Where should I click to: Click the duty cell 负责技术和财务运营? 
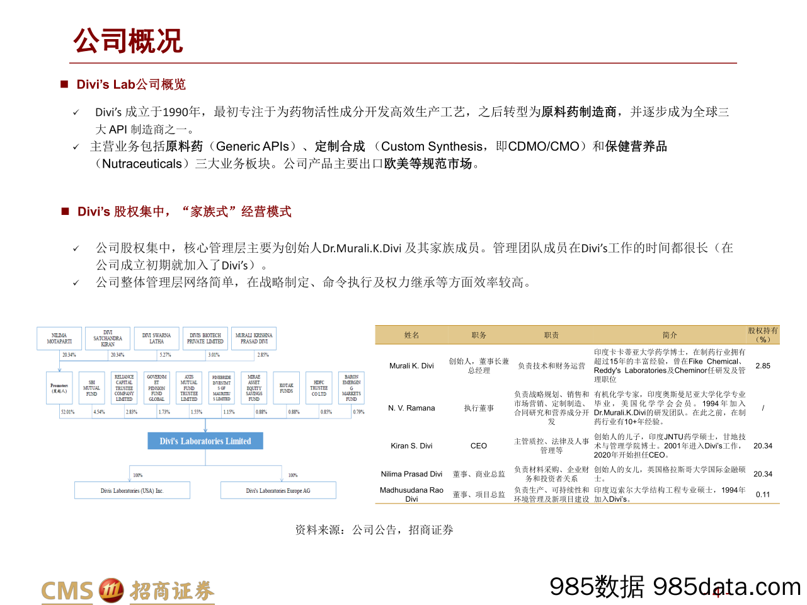pyautogui.click(x=551, y=366)
